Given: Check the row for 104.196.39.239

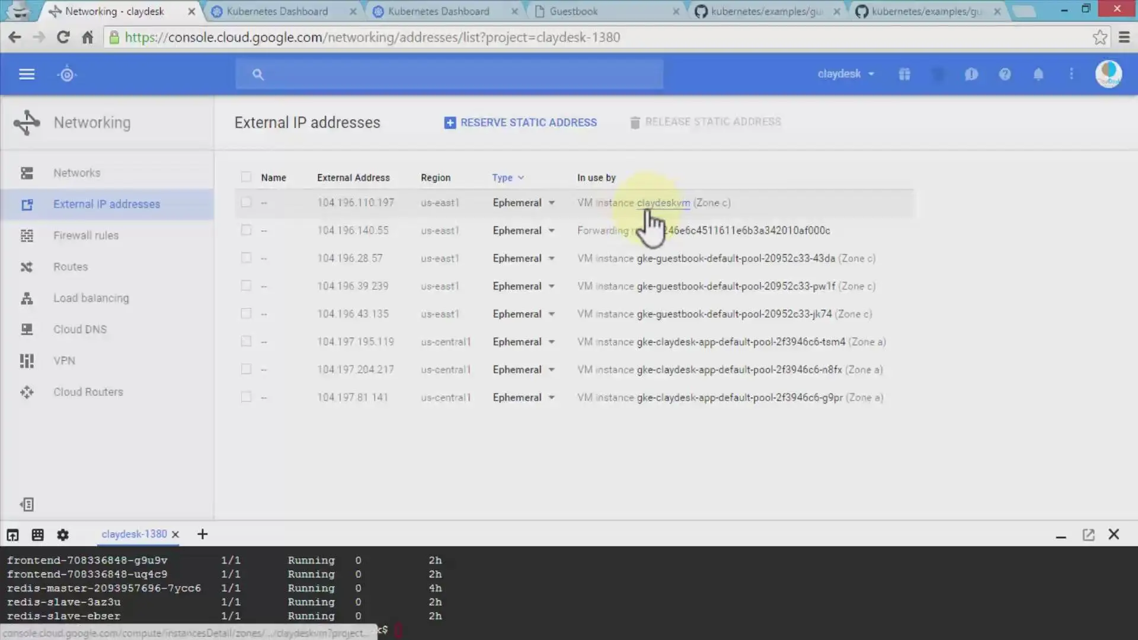Looking at the screenshot, I should pos(246,286).
